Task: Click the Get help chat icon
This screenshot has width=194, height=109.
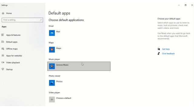Action: coord(159,49)
